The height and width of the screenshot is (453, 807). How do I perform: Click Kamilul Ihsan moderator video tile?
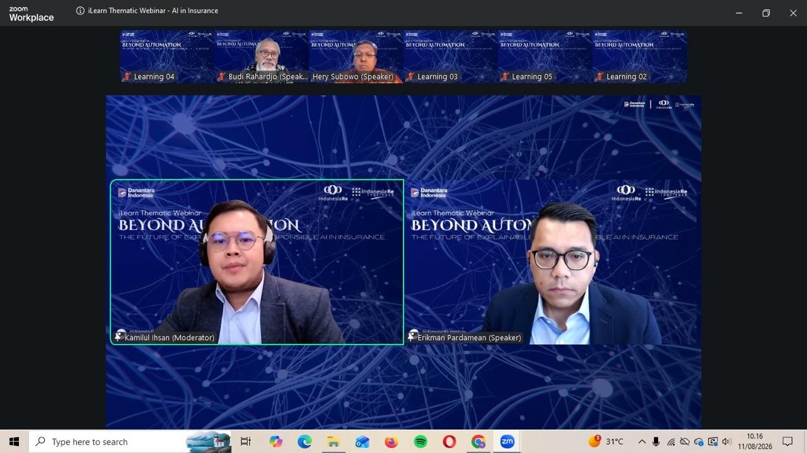[257, 262]
